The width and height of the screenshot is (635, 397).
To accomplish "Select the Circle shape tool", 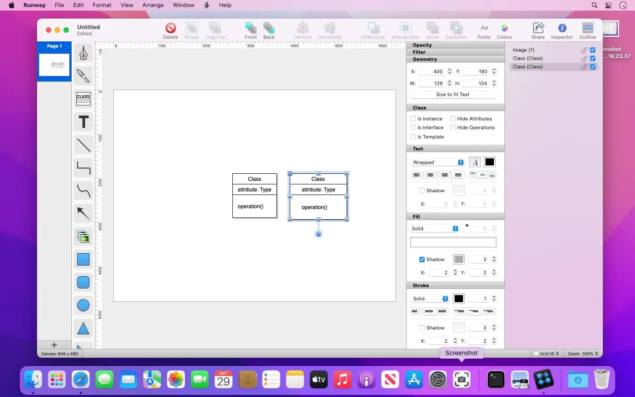I will tap(83, 305).
